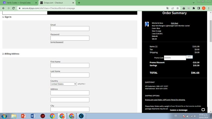Open the Chrome three-dot menu
212x119 pixels.
(209, 8)
